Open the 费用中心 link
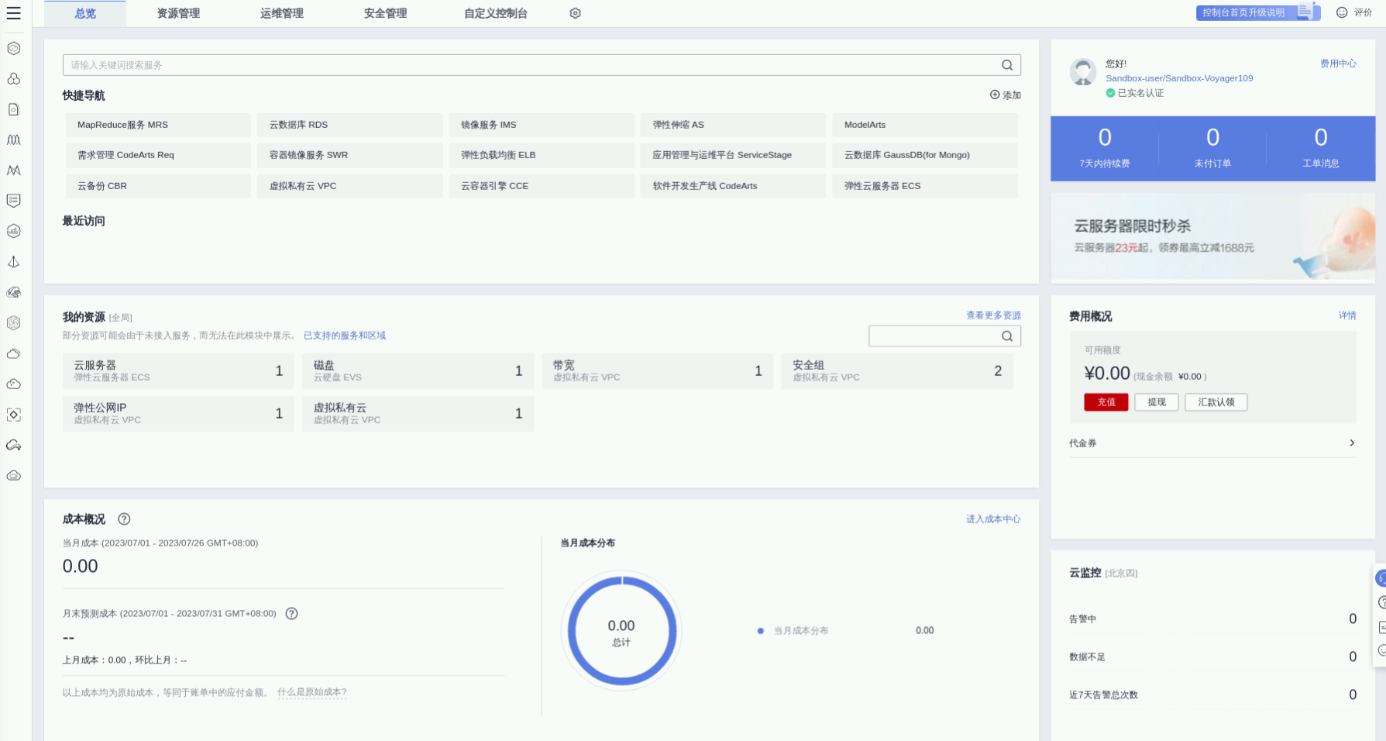This screenshot has height=741, width=1386. [1338, 64]
